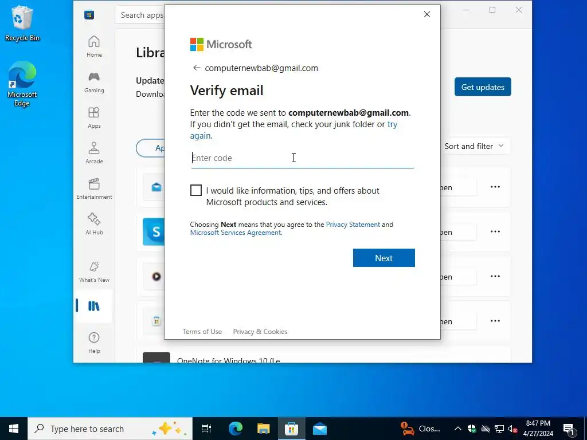Viewport: 587px width, 440px height.
Task: Open AI Hub in Store sidebar
Action: pos(94,224)
